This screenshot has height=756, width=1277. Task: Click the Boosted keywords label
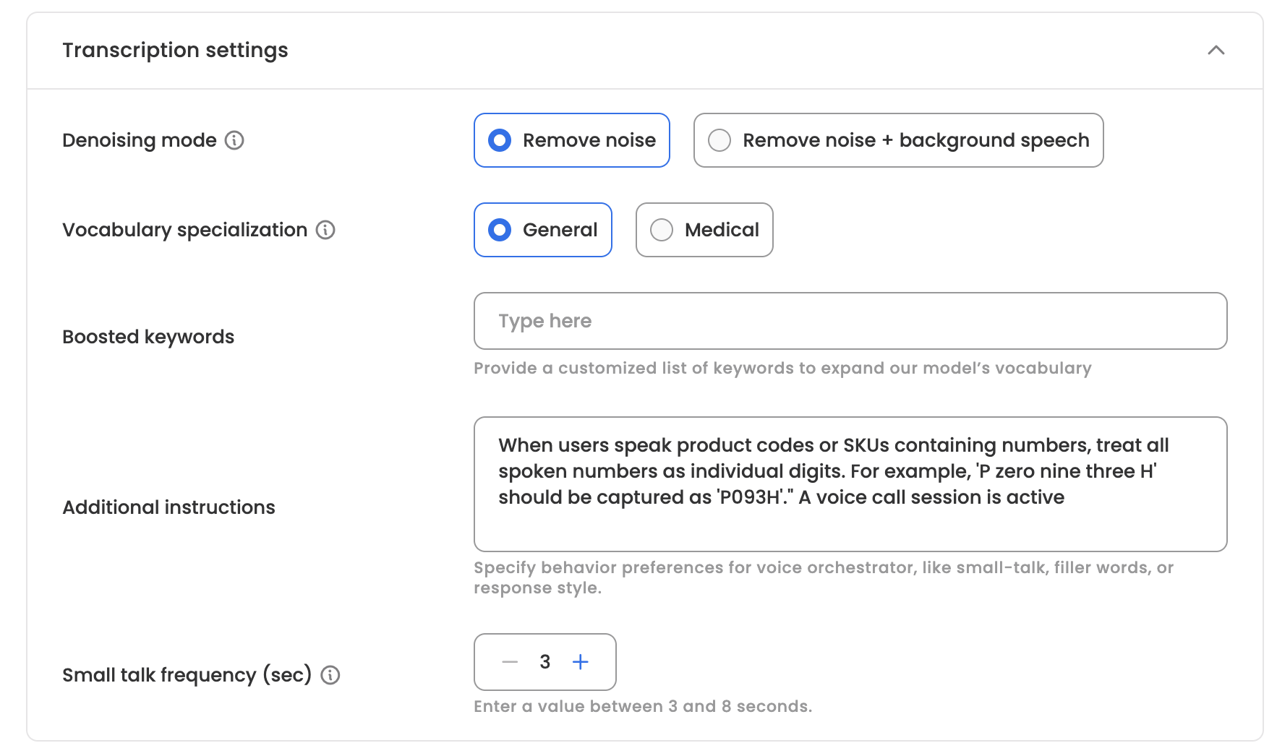tap(148, 337)
